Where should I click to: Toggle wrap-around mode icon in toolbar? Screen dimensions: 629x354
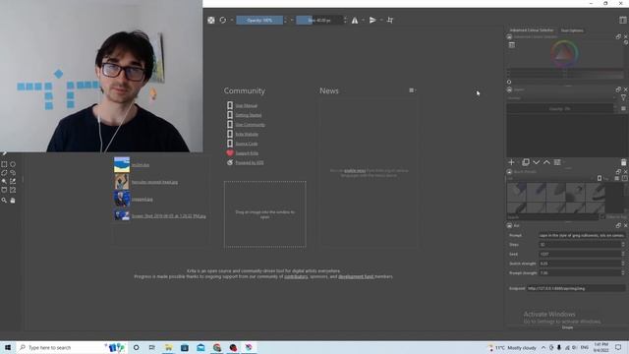click(x=390, y=20)
